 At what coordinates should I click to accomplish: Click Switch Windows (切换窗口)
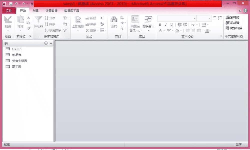(x=148, y=24)
